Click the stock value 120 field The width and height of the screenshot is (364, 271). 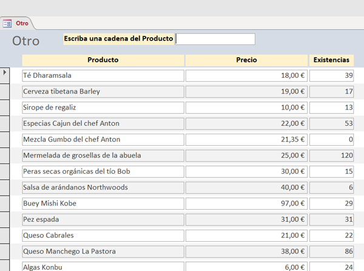[331, 156]
